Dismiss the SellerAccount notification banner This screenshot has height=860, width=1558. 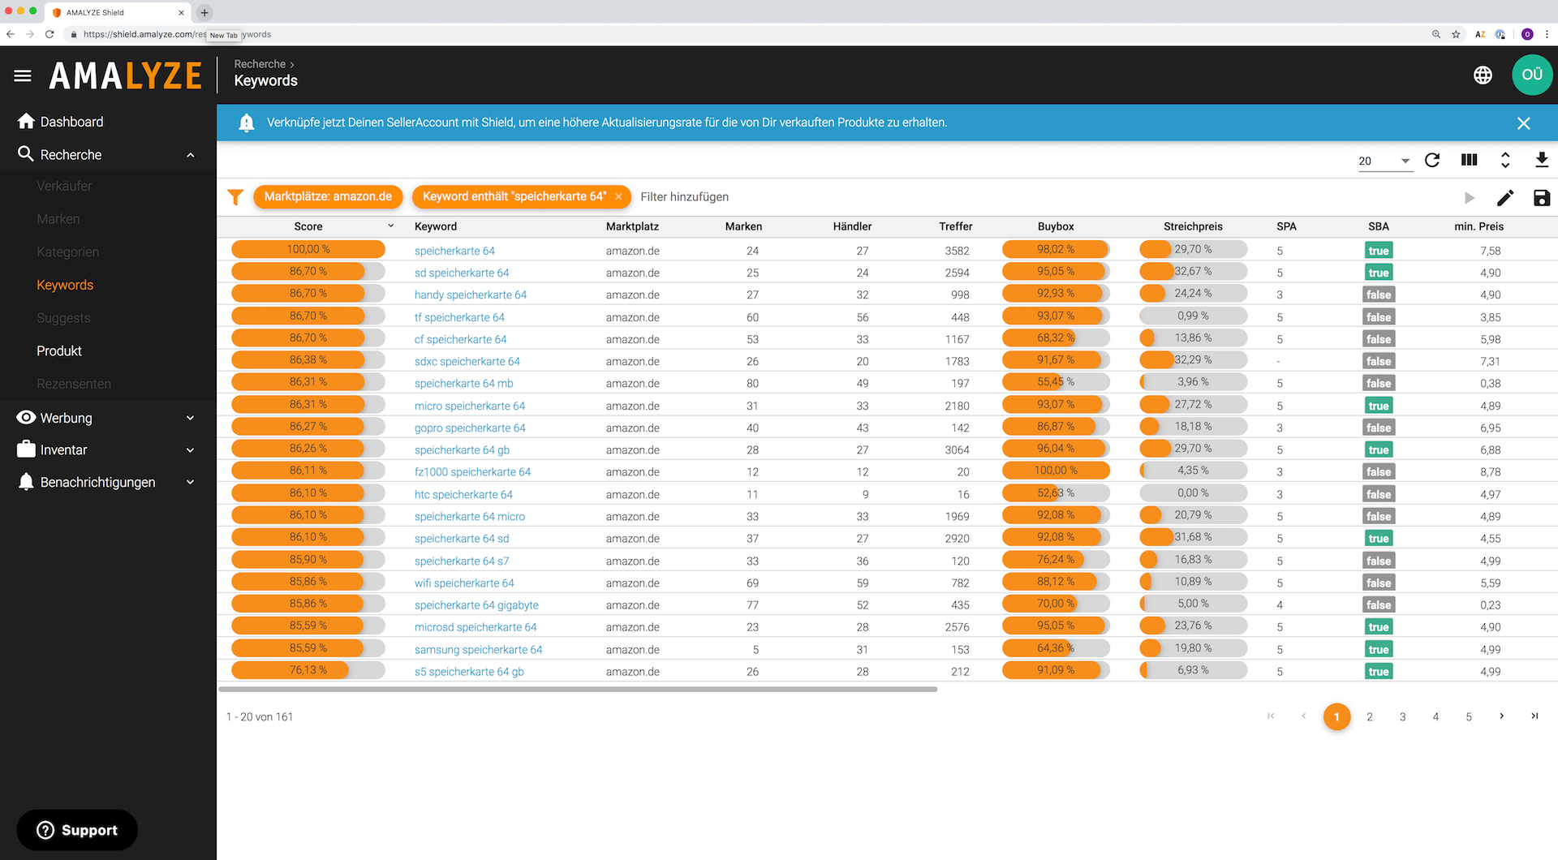pyautogui.click(x=1523, y=123)
